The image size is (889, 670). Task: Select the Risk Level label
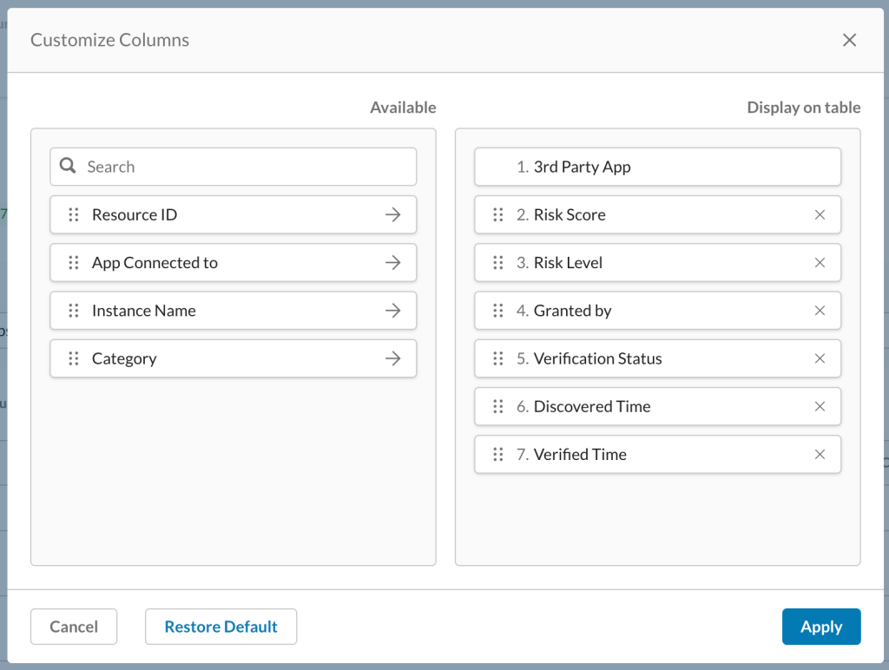[x=568, y=262]
